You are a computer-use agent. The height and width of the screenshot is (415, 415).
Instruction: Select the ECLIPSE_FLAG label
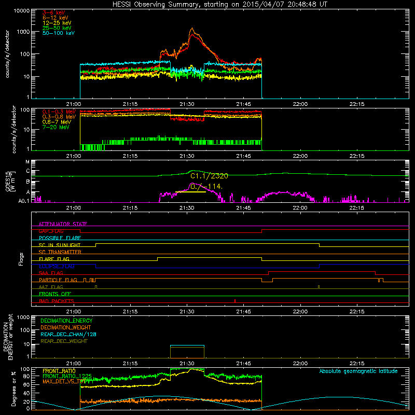coord(57,266)
